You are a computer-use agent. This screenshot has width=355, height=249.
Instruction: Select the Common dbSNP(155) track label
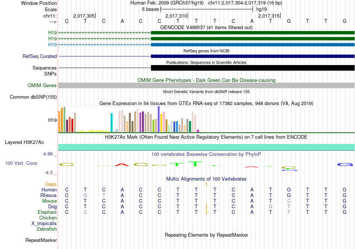coord(33,97)
